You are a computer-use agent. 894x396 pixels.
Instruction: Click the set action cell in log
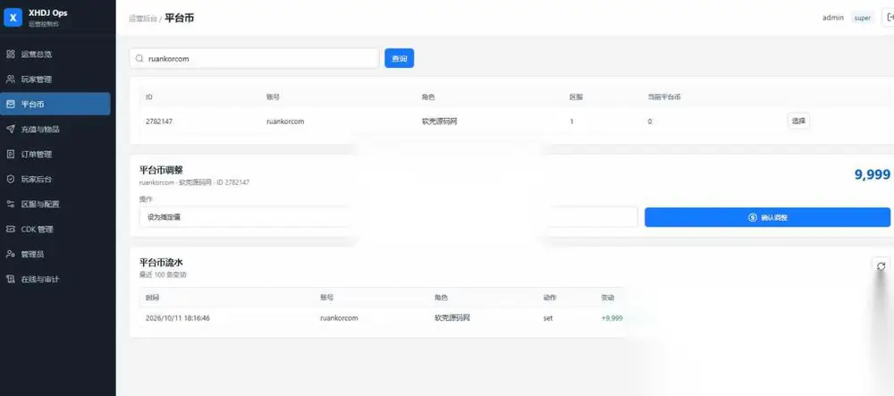pos(548,318)
